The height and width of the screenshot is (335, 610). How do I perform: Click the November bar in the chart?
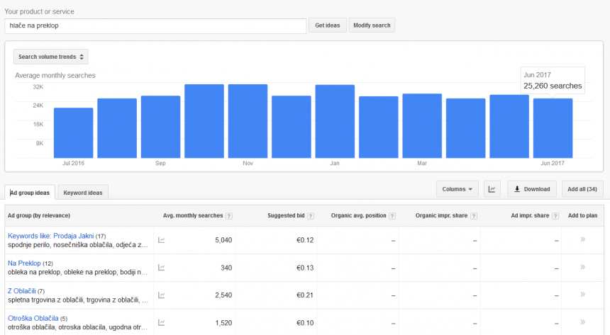(x=248, y=120)
